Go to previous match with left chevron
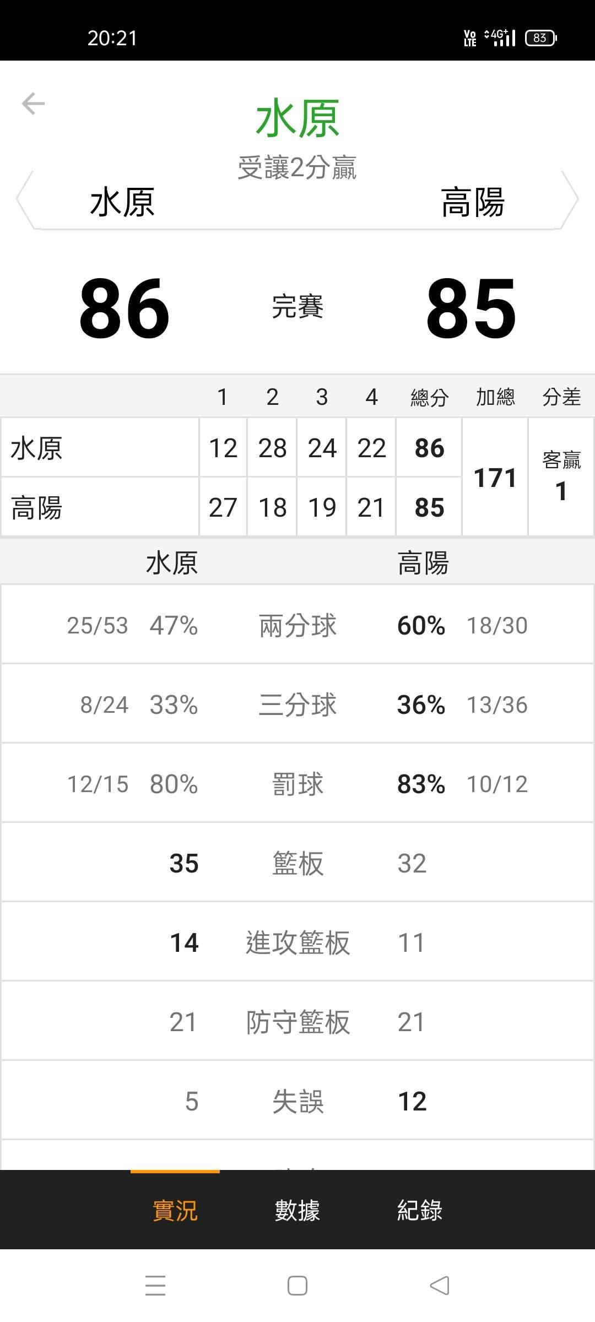Image resolution: width=595 pixels, height=1322 pixels. tap(24, 199)
